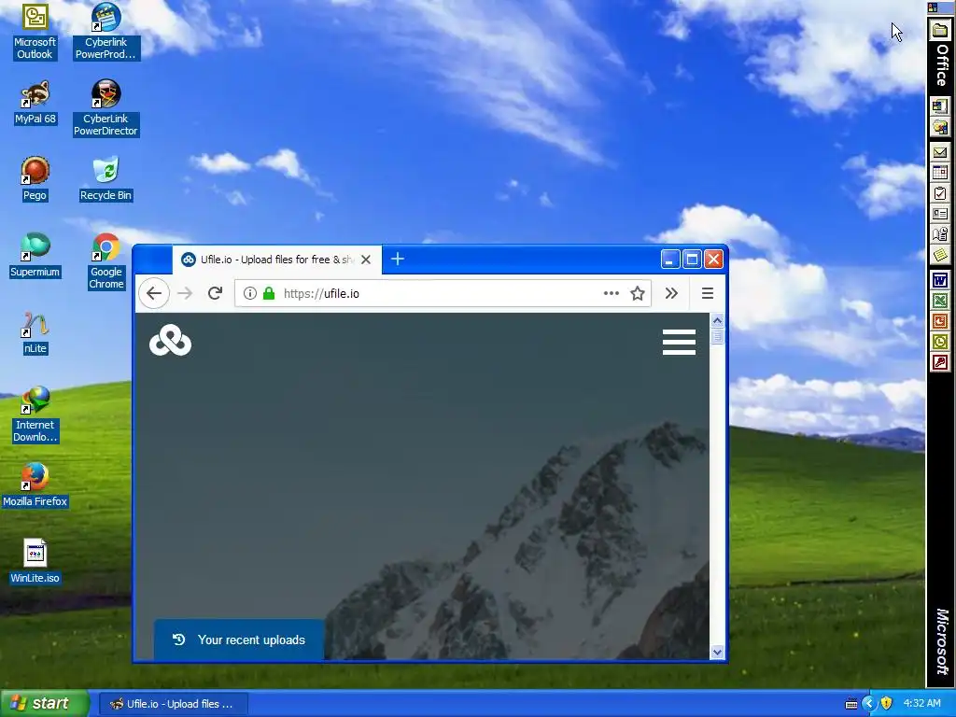Image resolution: width=956 pixels, height=717 pixels.
Task: Launch Microsoft Excel from Office bar
Action: [x=940, y=301]
